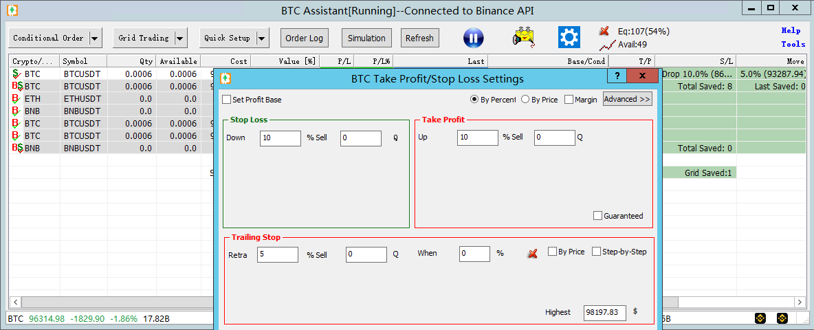Click the Take Profit Sell quantity field
This screenshot has height=330, width=814.
554,137
